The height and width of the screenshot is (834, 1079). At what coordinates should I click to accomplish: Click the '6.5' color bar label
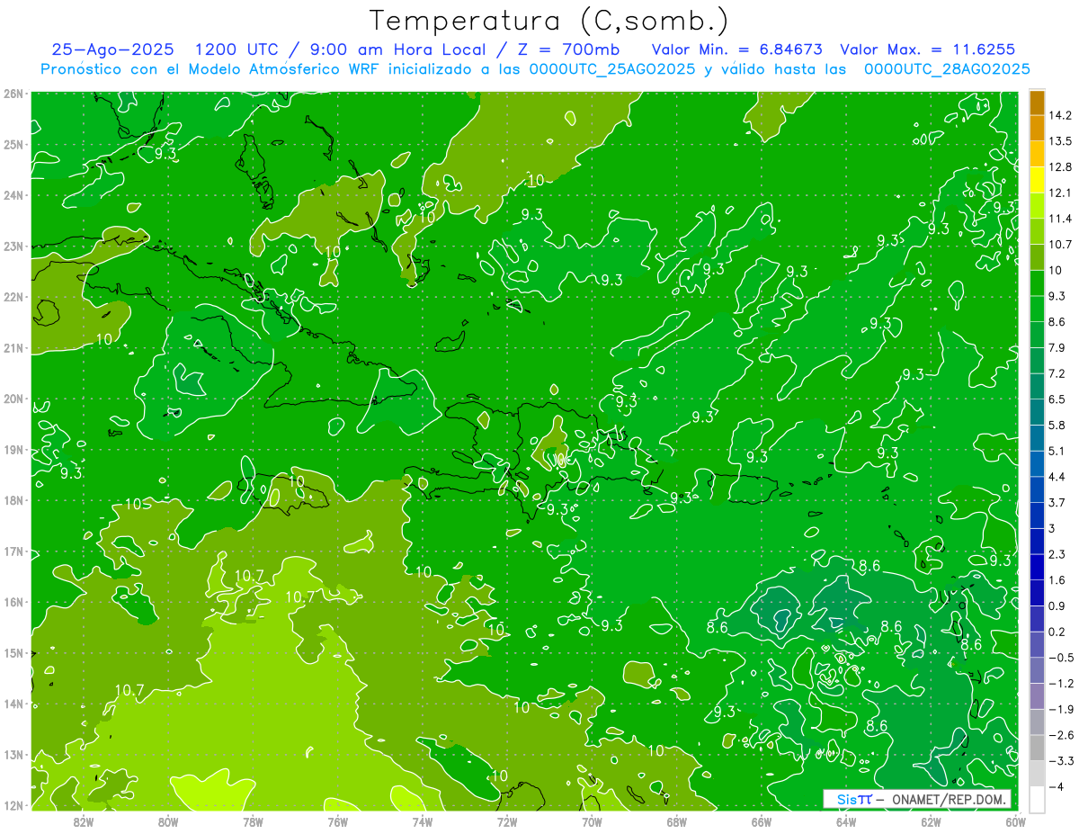tap(1056, 399)
